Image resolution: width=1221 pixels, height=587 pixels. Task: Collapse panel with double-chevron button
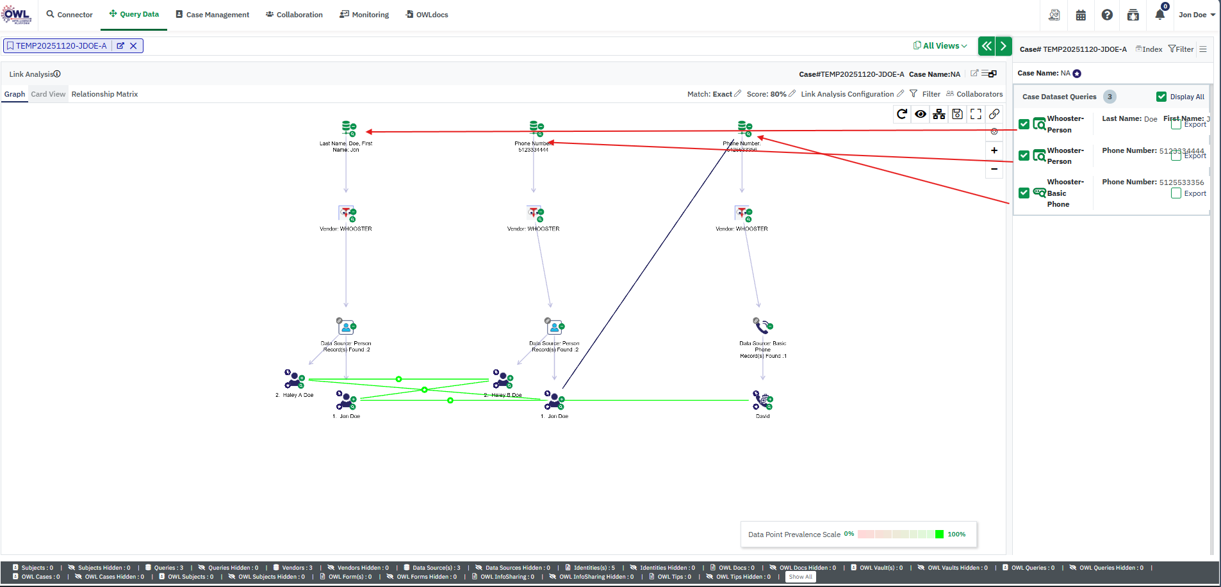pyautogui.click(x=987, y=46)
